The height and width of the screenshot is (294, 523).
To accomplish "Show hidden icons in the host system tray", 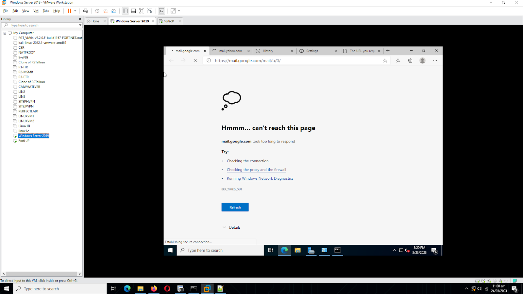I will coord(466,289).
